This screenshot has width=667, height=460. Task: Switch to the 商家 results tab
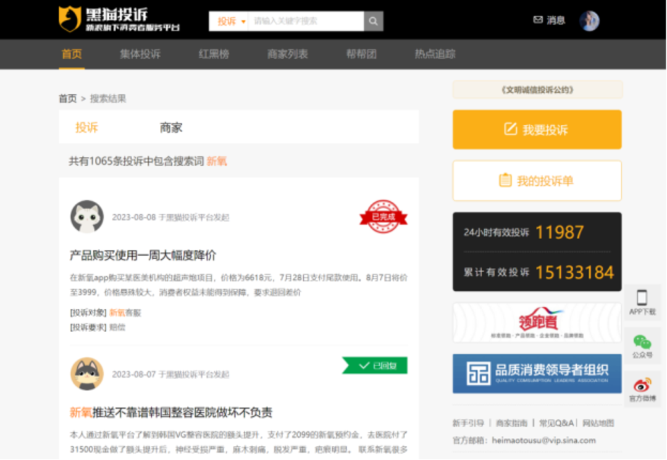coord(171,128)
